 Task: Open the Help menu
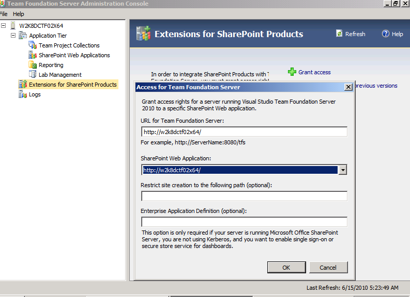tap(18, 14)
